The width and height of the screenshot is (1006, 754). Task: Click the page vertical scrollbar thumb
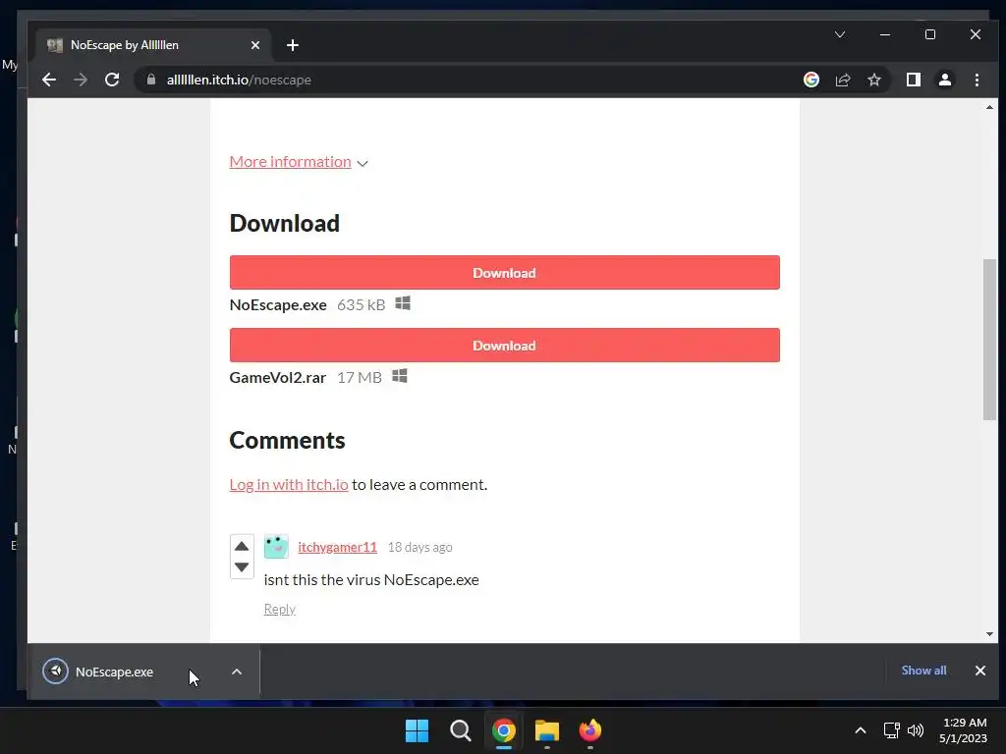pos(989,339)
